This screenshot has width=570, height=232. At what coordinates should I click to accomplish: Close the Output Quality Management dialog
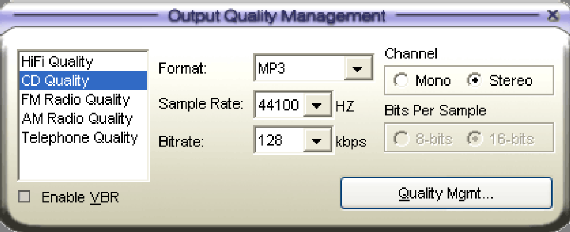(x=553, y=15)
